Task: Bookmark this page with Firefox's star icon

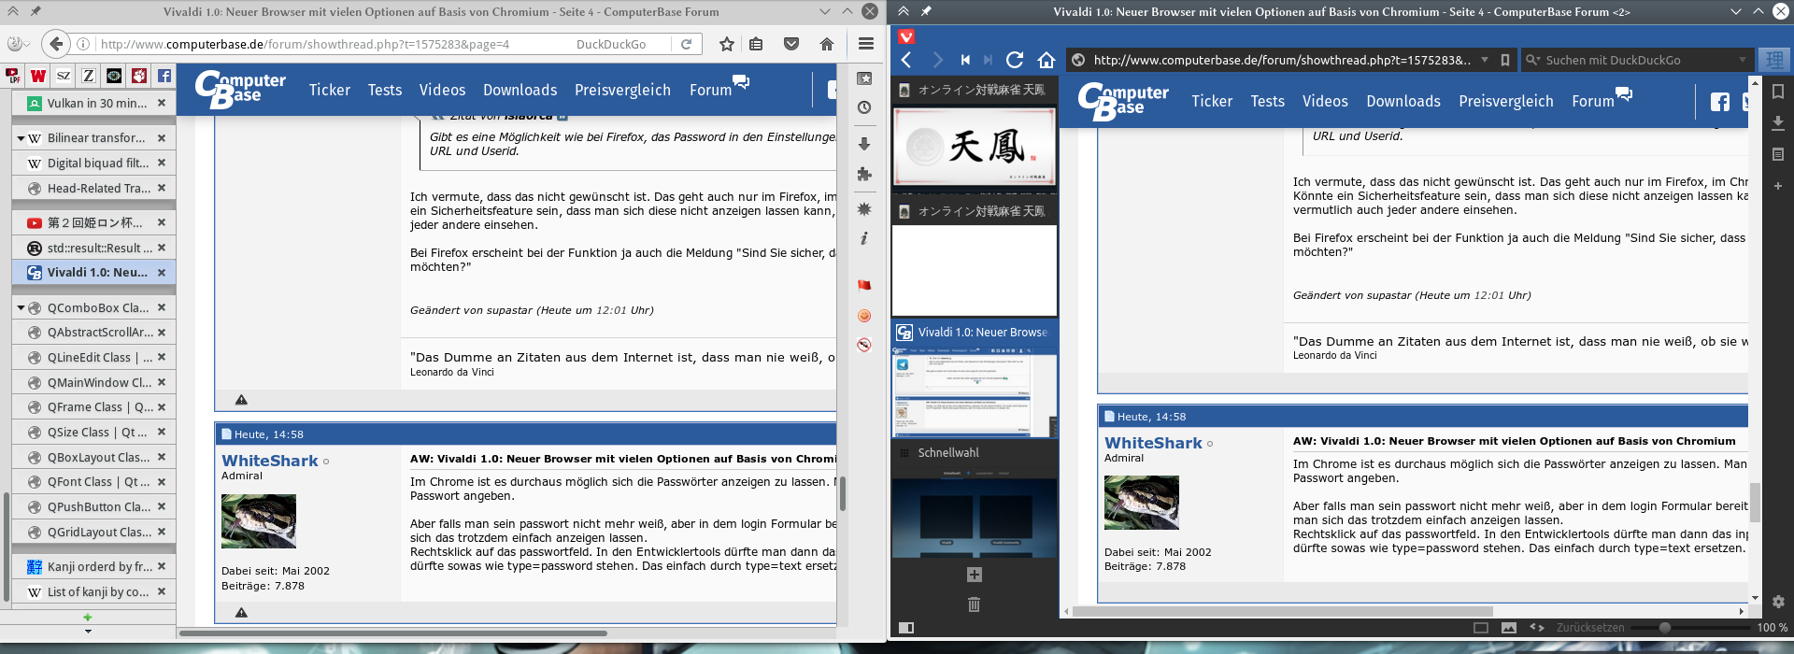Action: pos(727,44)
